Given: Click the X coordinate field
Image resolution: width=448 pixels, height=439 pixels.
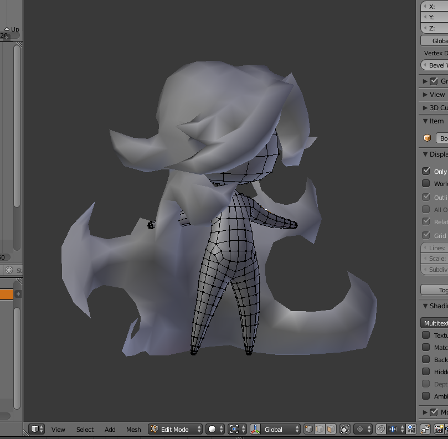Looking at the screenshot, I should click(x=434, y=6).
